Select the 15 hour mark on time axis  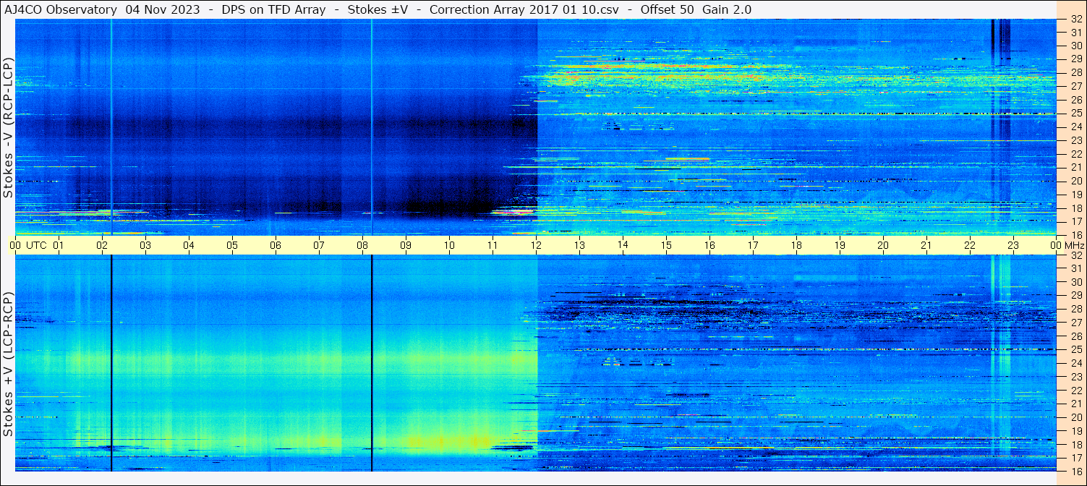(x=666, y=246)
